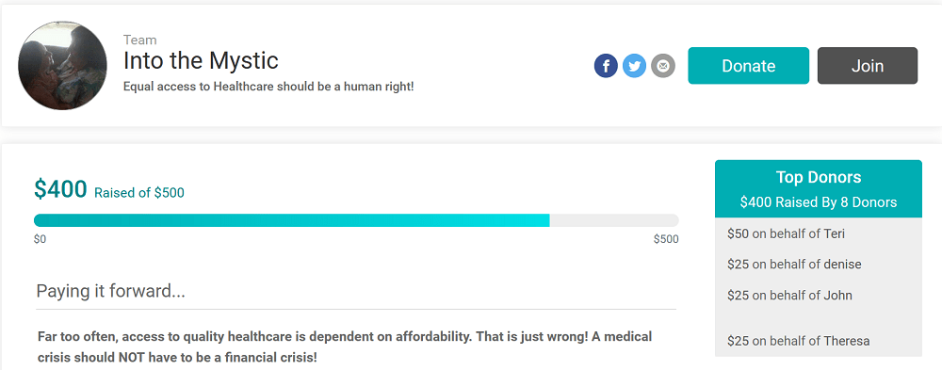
Task: Select the $25 on behalf of denise entry
Action: 794,265
